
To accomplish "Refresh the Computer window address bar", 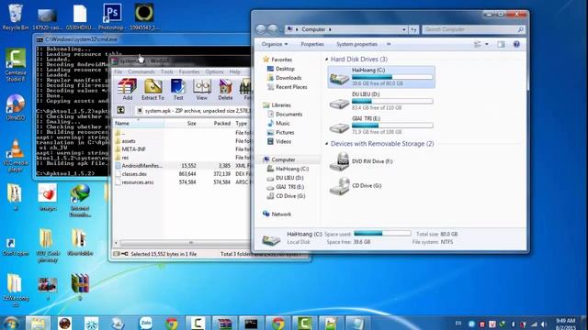I will click(x=413, y=29).
